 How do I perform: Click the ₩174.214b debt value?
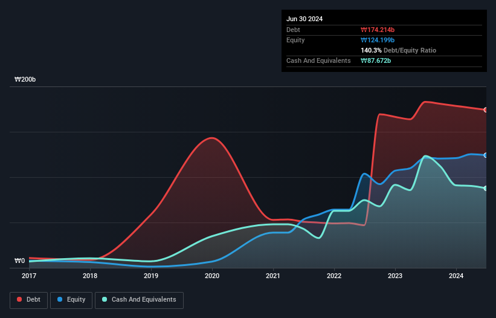[x=378, y=30]
